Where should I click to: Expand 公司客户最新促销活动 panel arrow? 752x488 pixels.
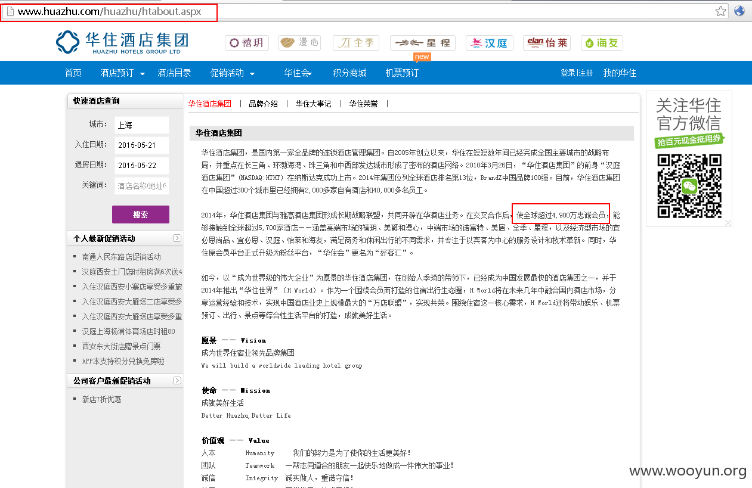coord(177,381)
